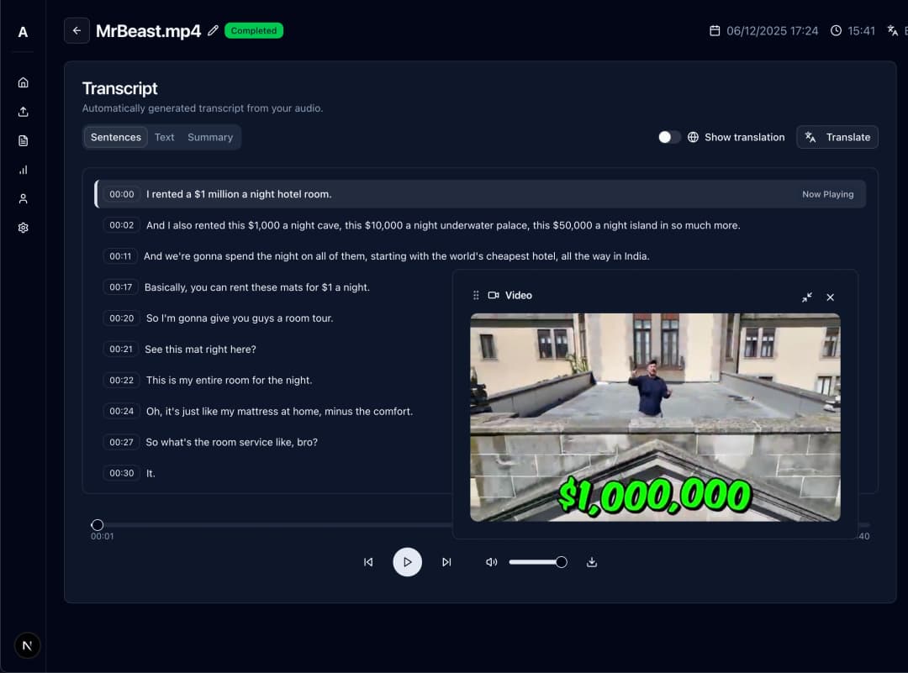Jump to timestamp 00:21
Screen dimensions: 908x673
click(x=121, y=349)
